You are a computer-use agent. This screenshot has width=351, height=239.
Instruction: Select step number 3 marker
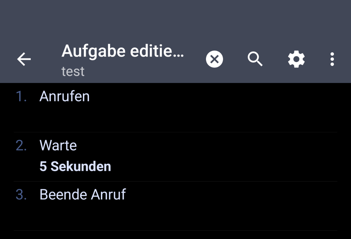pyautogui.click(x=21, y=195)
